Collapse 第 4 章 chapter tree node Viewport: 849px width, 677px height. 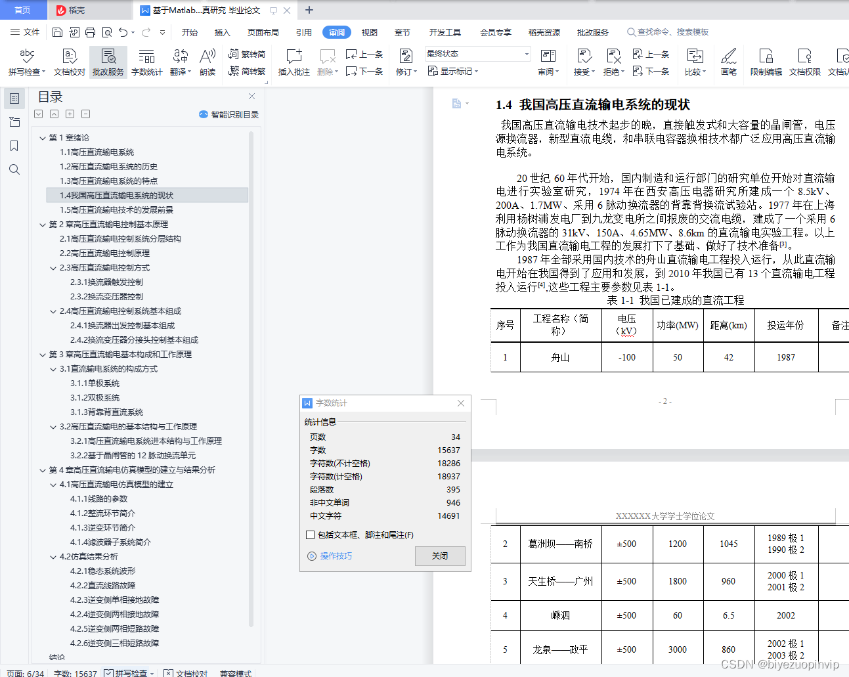[43, 470]
